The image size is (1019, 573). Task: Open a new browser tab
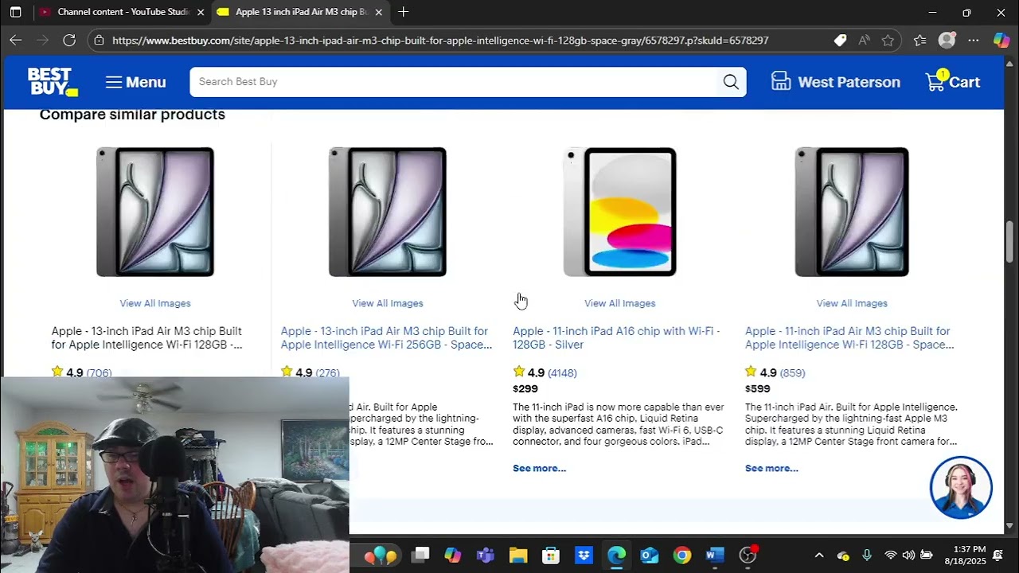[x=403, y=12]
